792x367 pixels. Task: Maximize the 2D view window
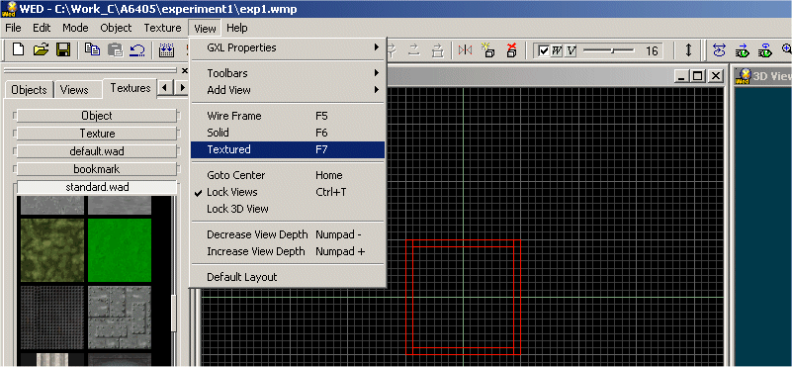pos(697,76)
